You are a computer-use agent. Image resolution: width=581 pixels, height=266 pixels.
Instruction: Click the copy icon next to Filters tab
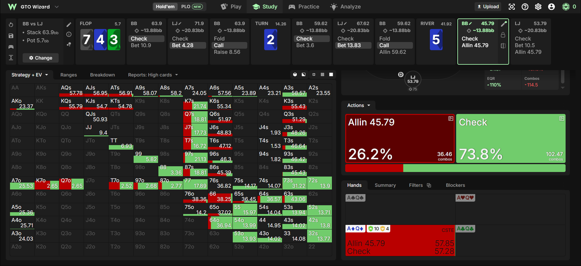click(429, 185)
